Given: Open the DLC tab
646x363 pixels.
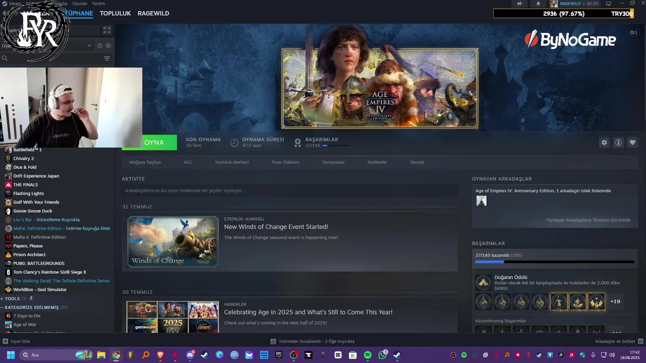Looking at the screenshot, I should tap(188, 162).
